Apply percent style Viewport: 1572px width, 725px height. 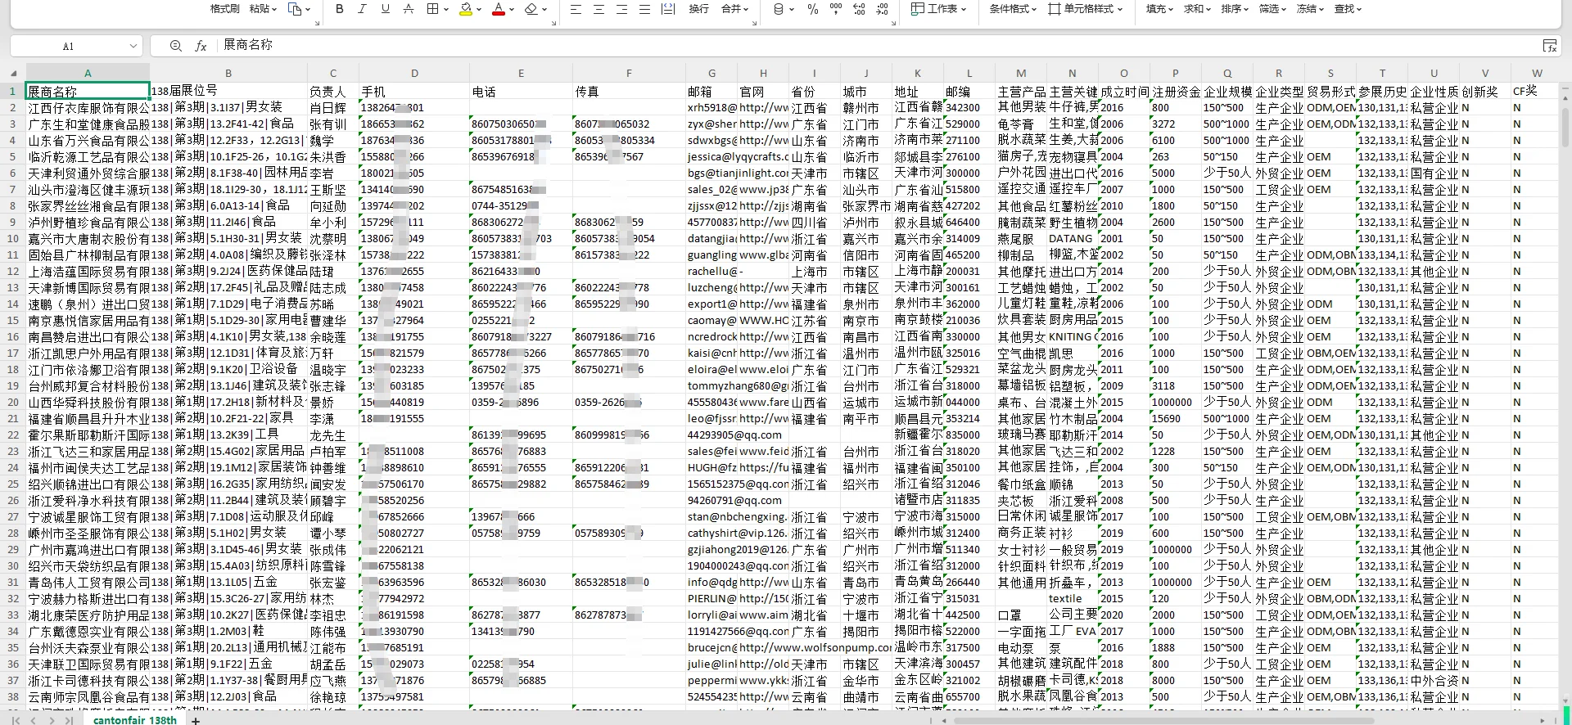click(x=812, y=9)
